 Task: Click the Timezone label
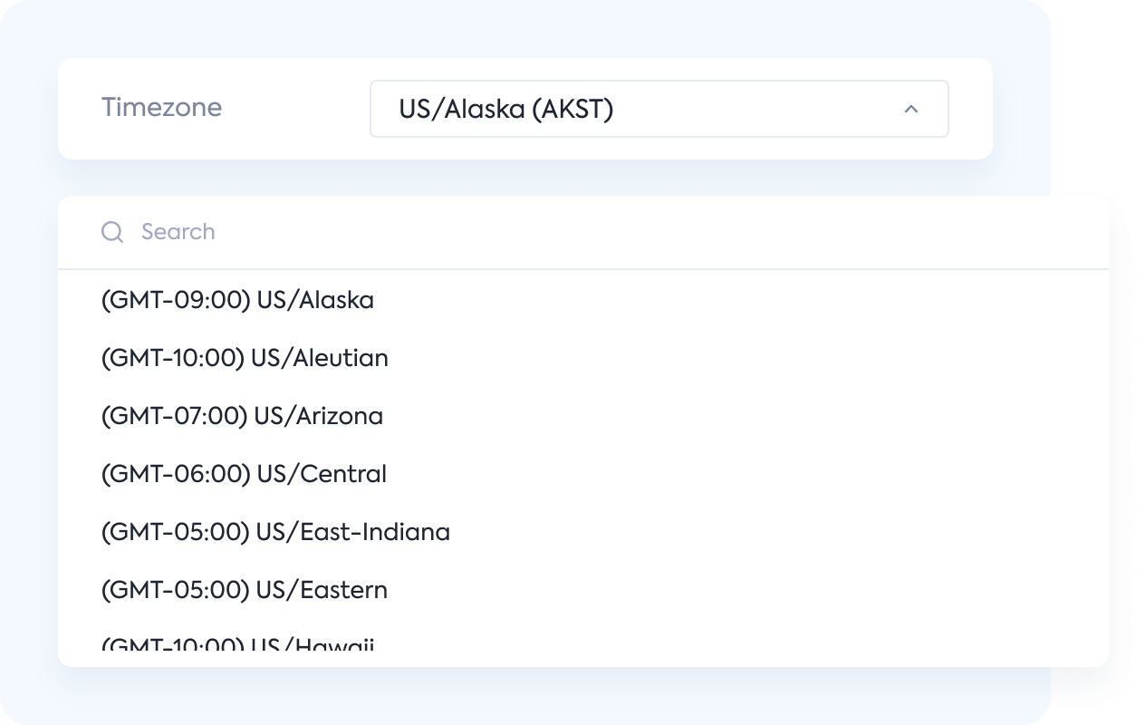pos(161,107)
